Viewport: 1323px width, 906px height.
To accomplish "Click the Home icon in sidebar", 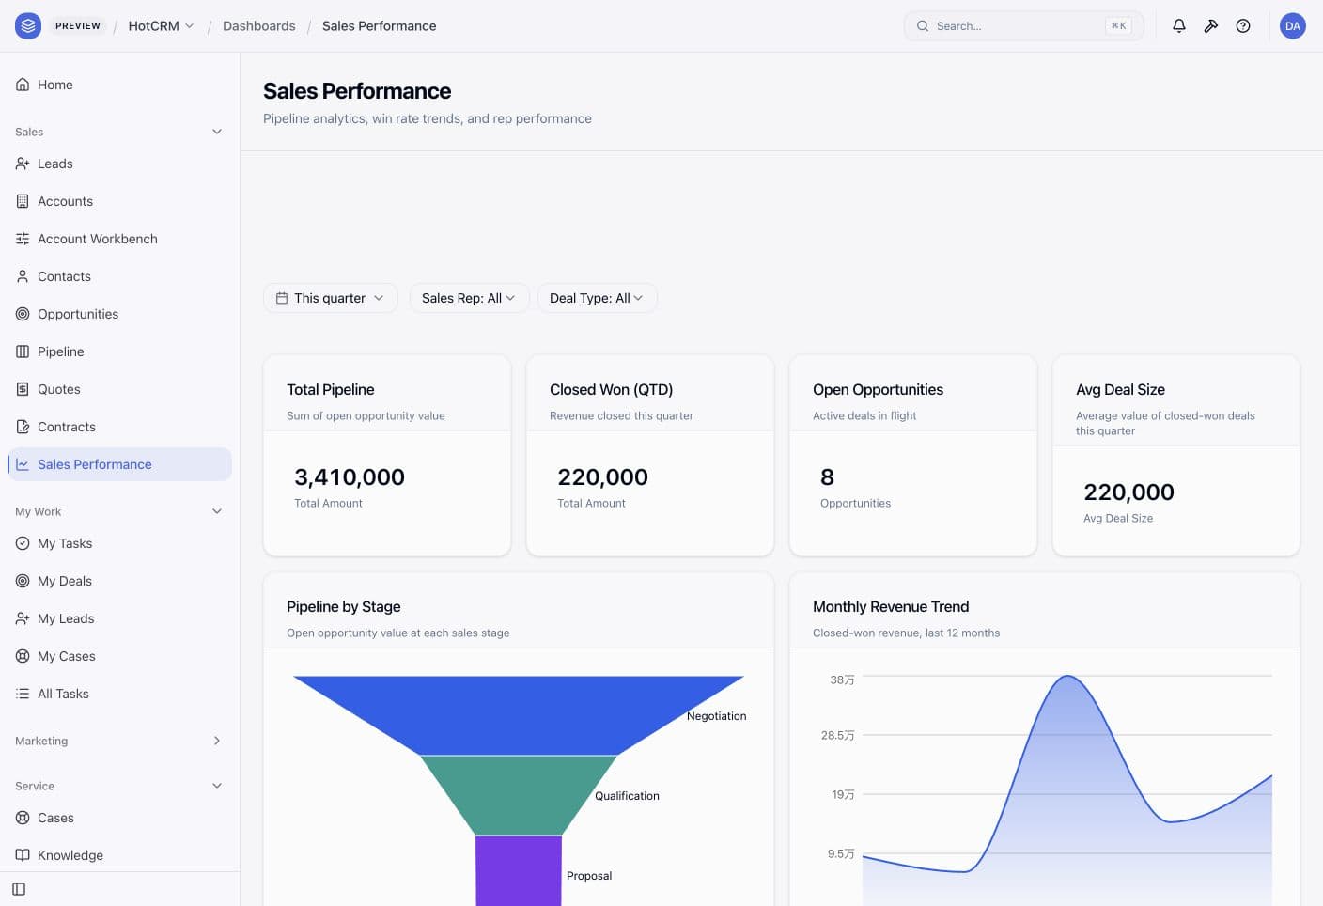I will tap(23, 85).
